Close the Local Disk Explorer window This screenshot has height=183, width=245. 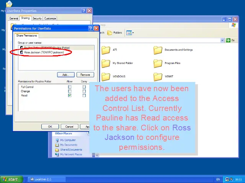click(235, 19)
